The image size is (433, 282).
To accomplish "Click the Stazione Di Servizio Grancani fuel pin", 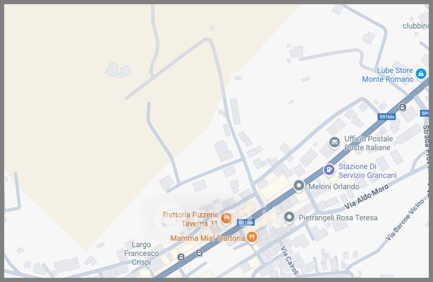I will click(329, 169).
